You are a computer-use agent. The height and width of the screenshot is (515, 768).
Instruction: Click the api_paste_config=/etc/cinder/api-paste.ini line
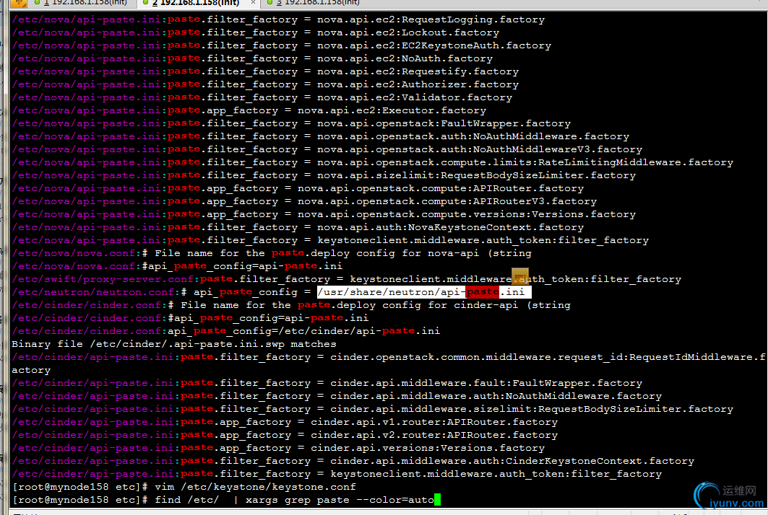click(226, 331)
